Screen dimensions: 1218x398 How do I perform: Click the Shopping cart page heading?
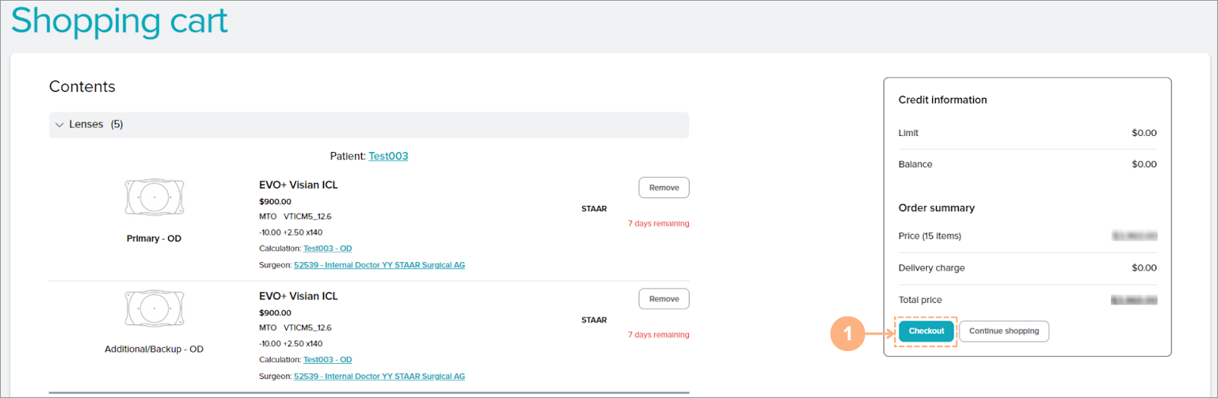tap(119, 21)
